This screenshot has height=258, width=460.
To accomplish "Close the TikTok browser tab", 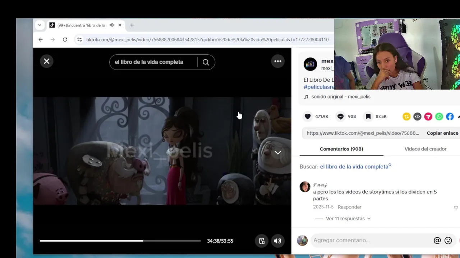I will click(x=120, y=25).
